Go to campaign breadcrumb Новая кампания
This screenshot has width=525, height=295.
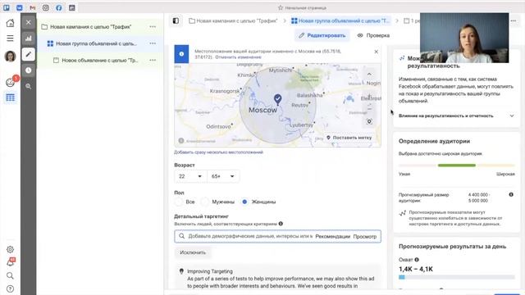(x=233, y=20)
